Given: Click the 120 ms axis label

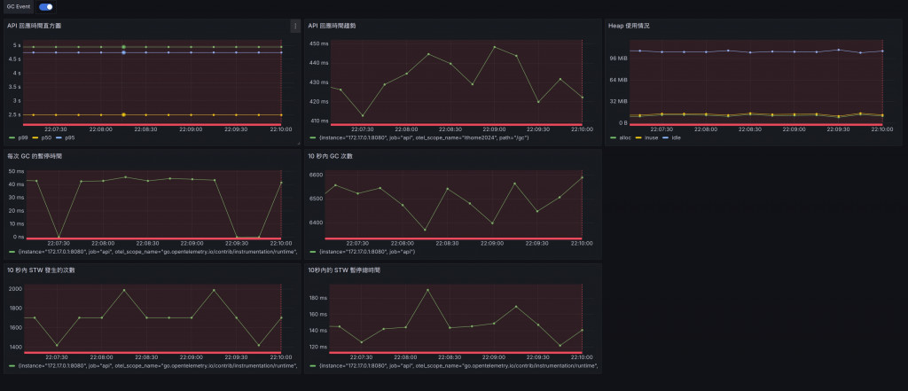Looking at the screenshot, I should (x=319, y=347).
